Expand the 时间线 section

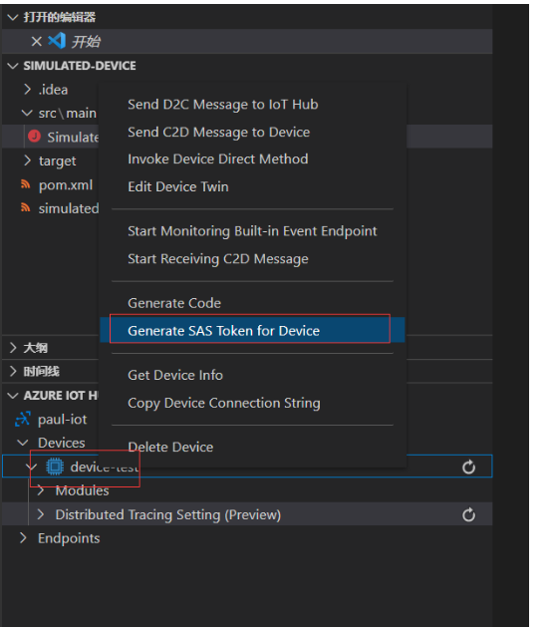(13, 371)
